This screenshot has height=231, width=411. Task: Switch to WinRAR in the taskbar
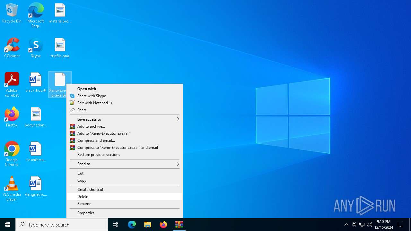coord(179,225)
